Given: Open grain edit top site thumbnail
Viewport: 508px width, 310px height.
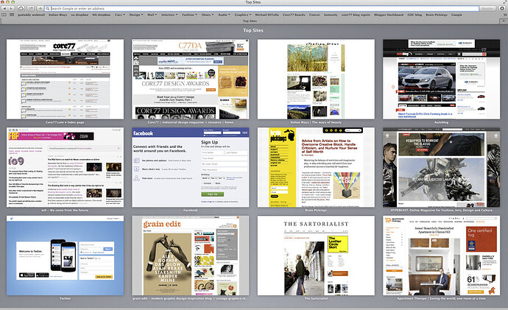Looking at the screenshot, I should point(191,256).
